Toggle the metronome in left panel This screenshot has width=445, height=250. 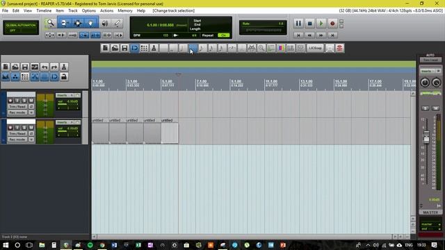(x=64, y=67)
